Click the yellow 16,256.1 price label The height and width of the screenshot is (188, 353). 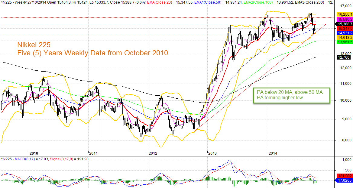(x=345, y=14)
